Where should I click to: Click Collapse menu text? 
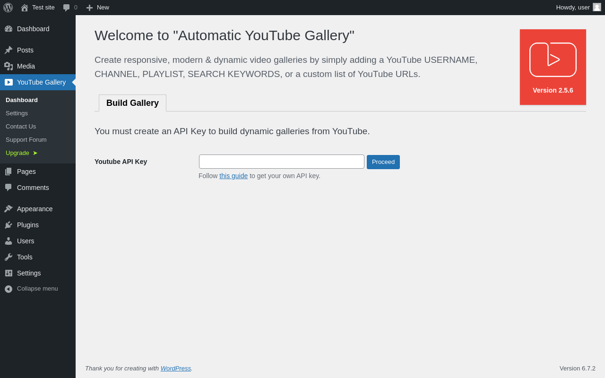(37, 289)
